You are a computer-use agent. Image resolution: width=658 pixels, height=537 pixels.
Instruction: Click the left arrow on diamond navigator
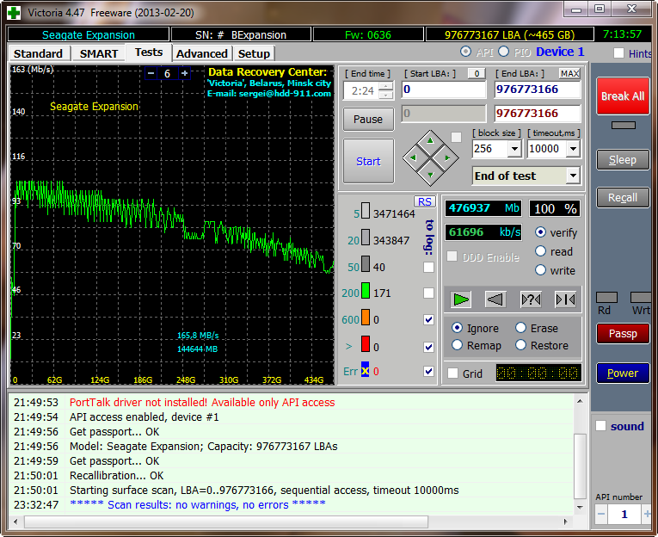(414, 157)
